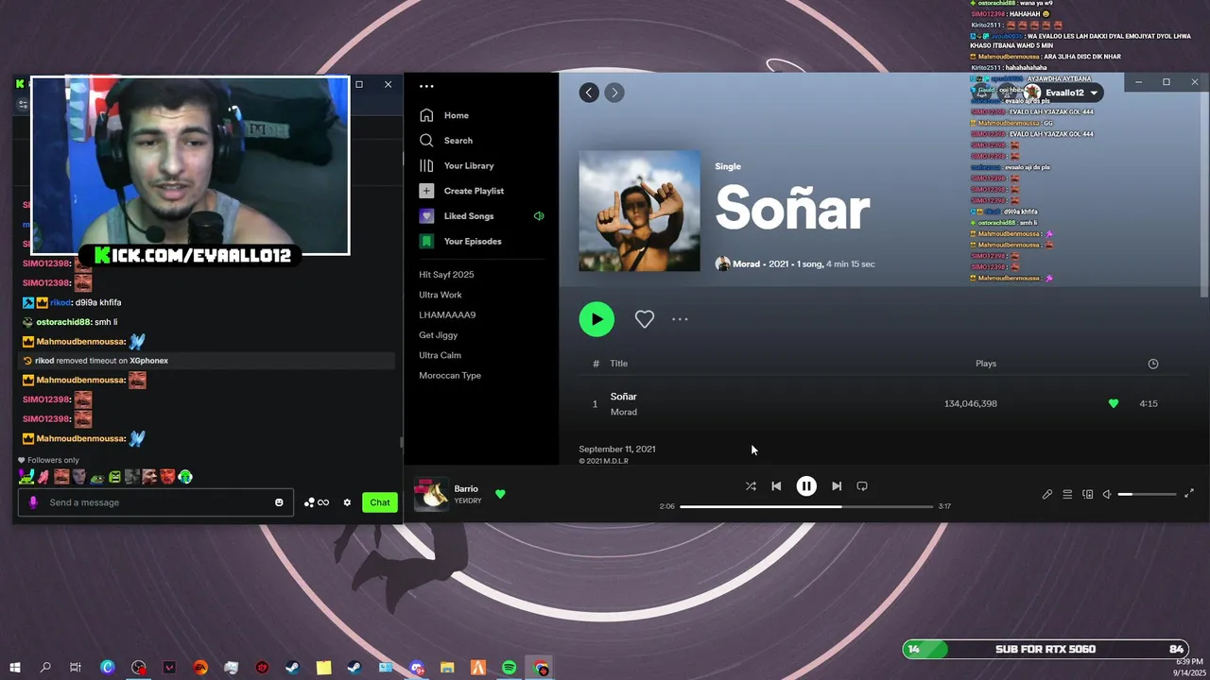
Task: Click the Title column header
Action: click(618, 364)
